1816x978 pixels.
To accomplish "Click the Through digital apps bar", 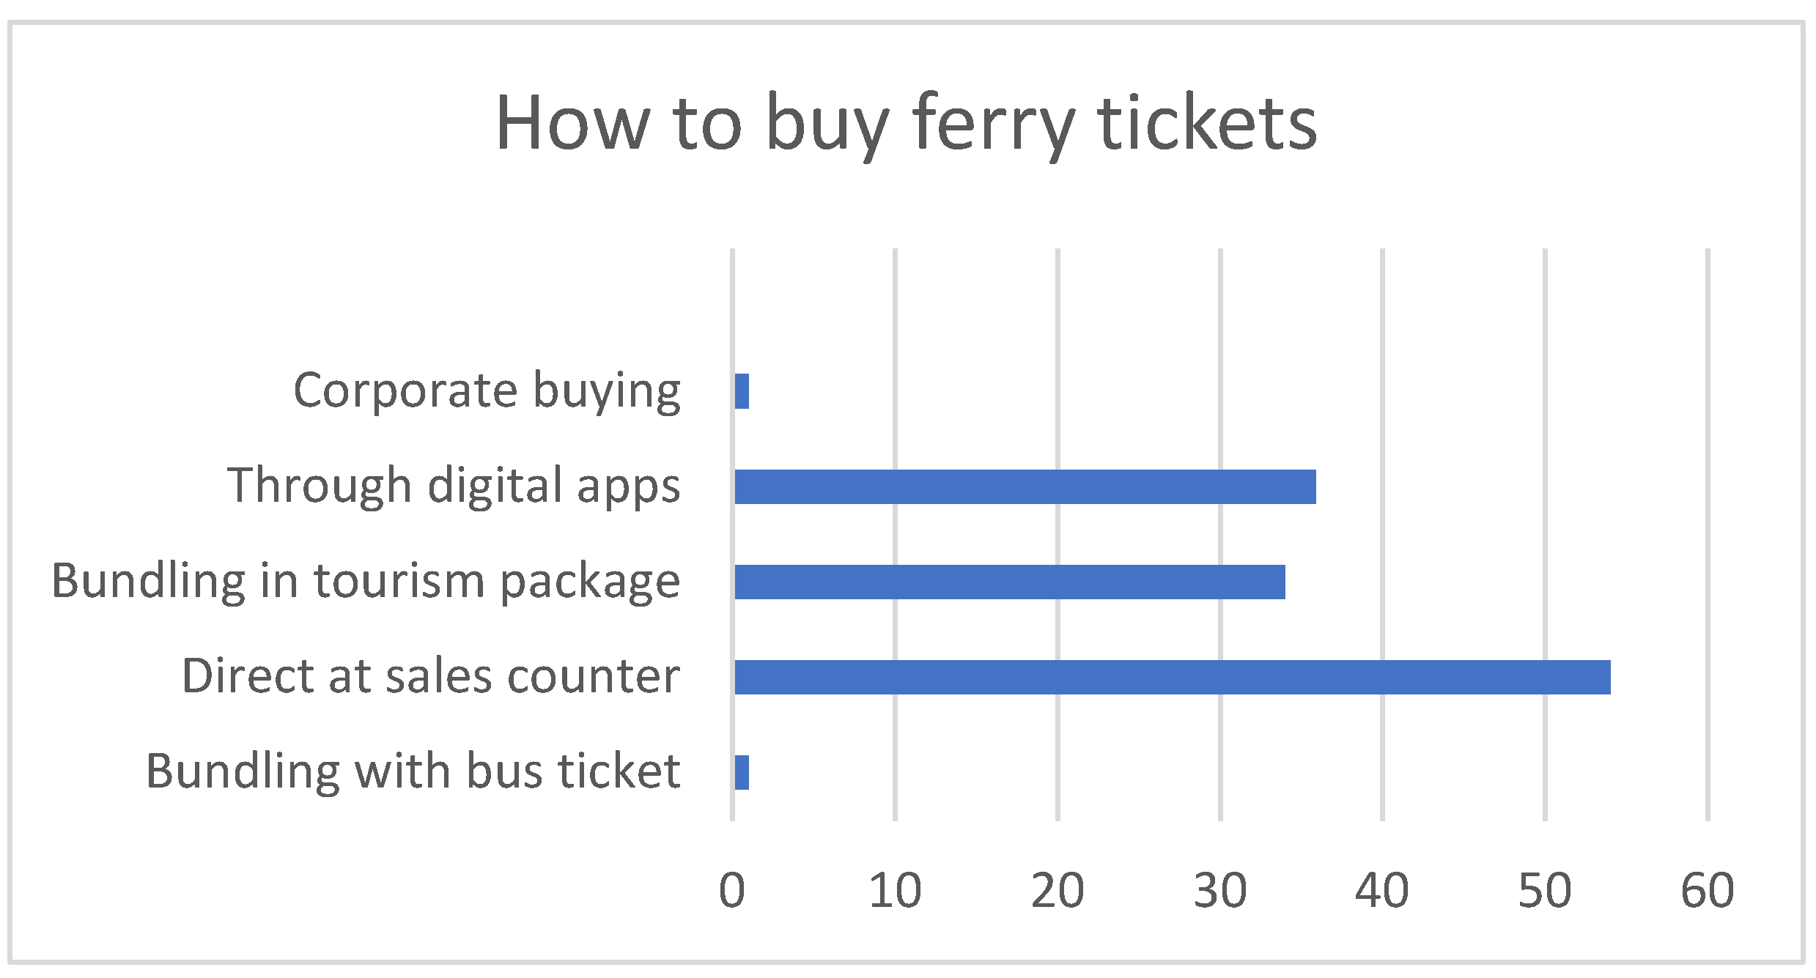I will [x=1025, y=486].
